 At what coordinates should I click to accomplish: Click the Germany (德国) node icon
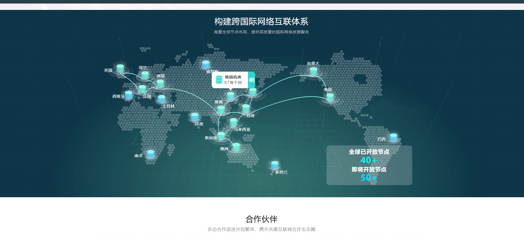160,83
